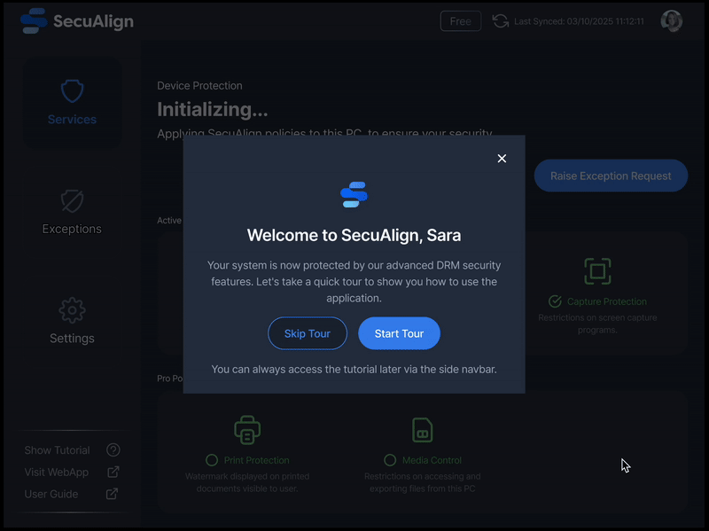Toggle the Capture Protection checkmark
This screenshot has width=709, height=531.
point(555,301)
